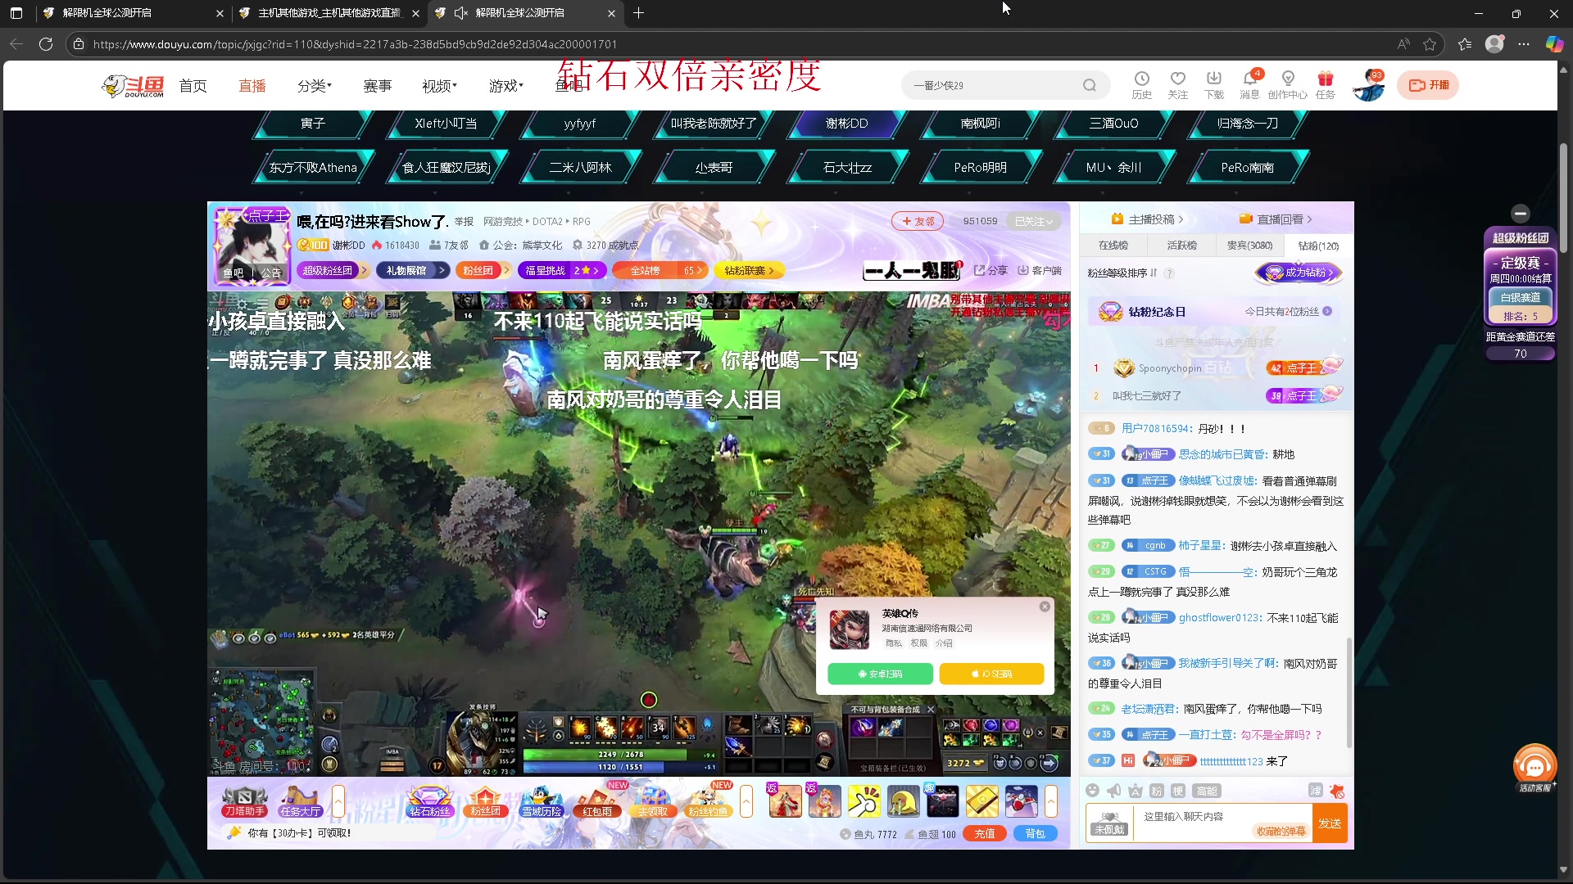Click the crown A font-style icon
Screen dimensions: 1573x884
[1136, 791]
